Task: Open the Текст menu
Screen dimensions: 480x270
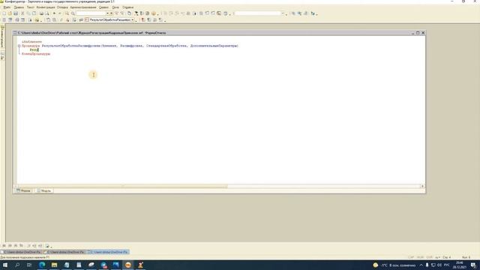Action: point(31,7)
